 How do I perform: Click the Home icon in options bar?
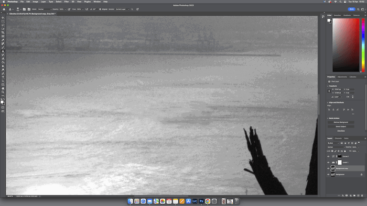4,9
